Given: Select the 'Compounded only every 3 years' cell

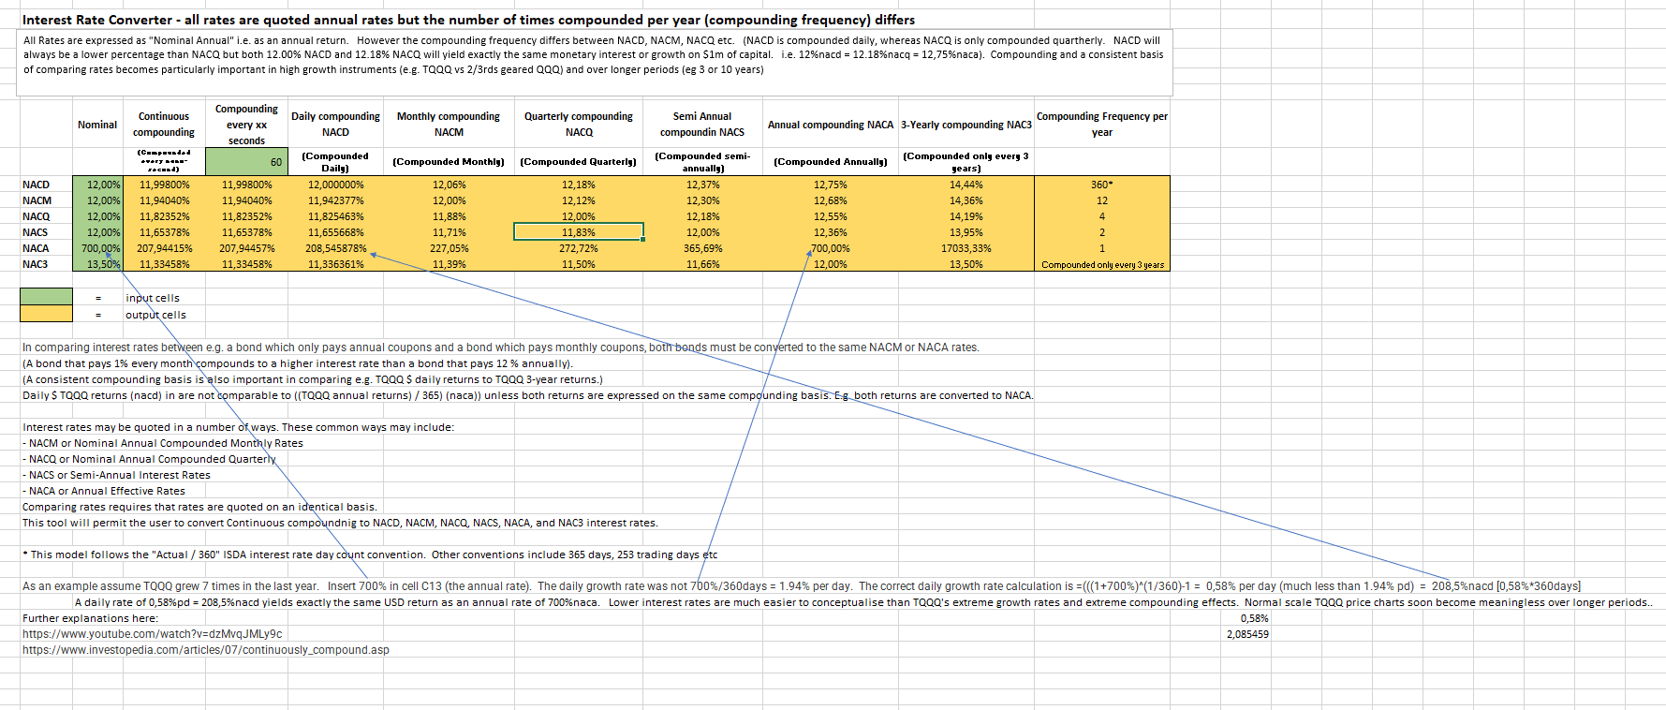Looking at the screenshot, I should [1102, 264].
